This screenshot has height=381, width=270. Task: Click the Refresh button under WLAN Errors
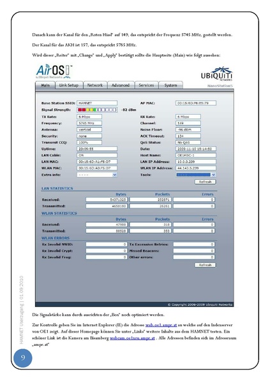point(206,265)
